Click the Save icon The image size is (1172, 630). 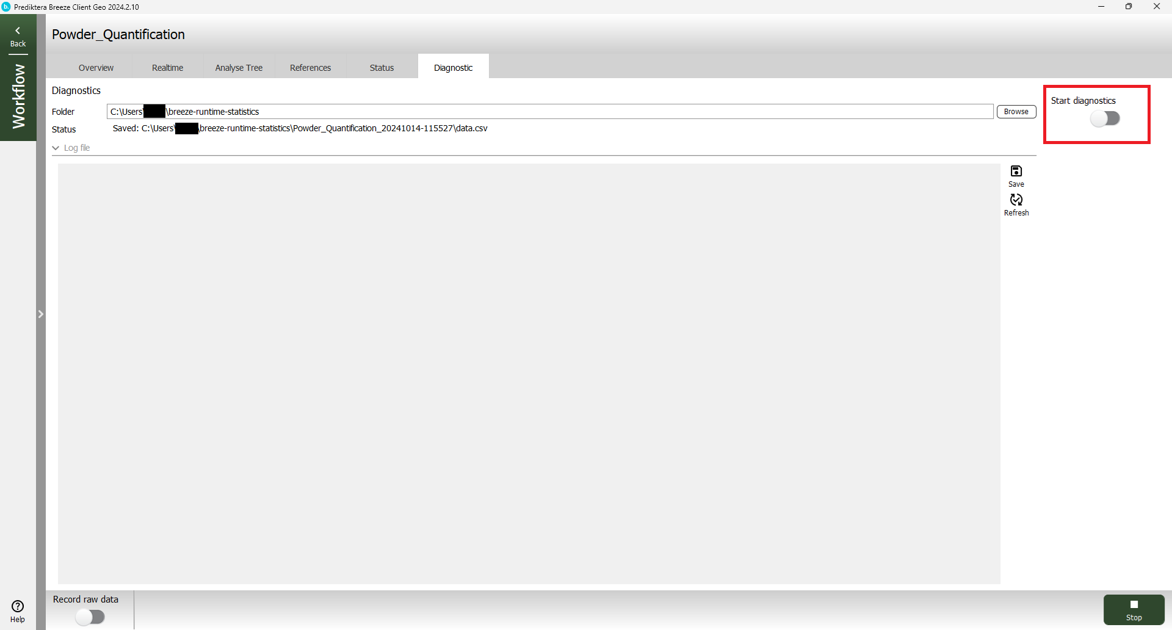[1016, 172]
